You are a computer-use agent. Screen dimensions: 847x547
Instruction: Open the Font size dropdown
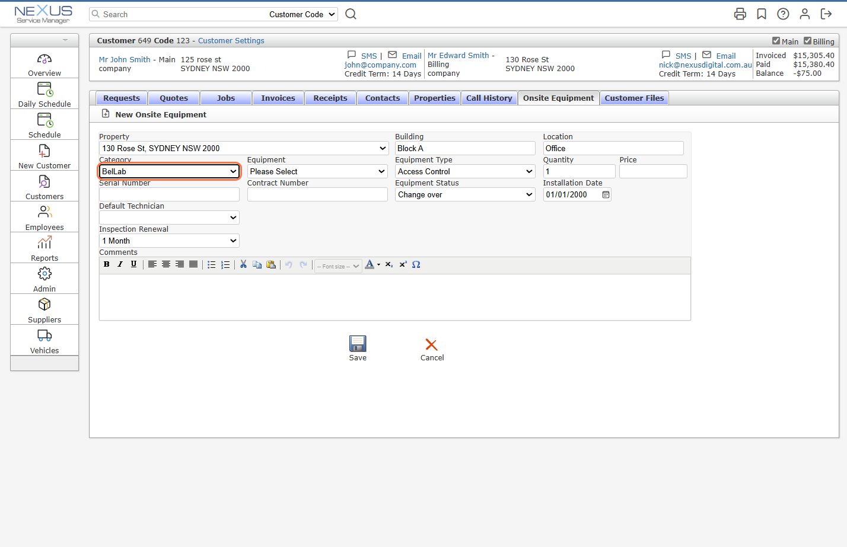[x=338, y=266]
